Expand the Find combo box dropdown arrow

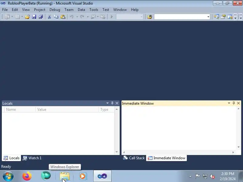[x=208, y=17]
